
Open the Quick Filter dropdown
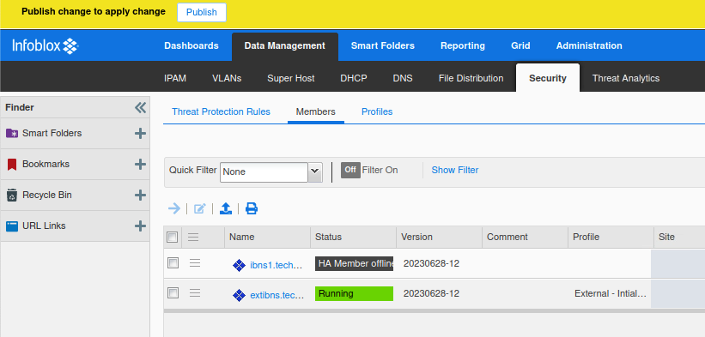[x=315, y=172]
